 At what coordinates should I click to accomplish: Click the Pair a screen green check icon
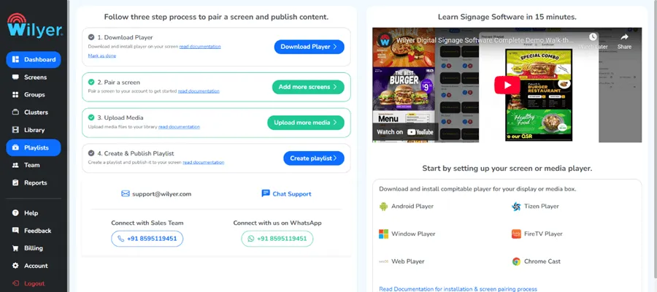pyautogui.click(x=91, y=82)
